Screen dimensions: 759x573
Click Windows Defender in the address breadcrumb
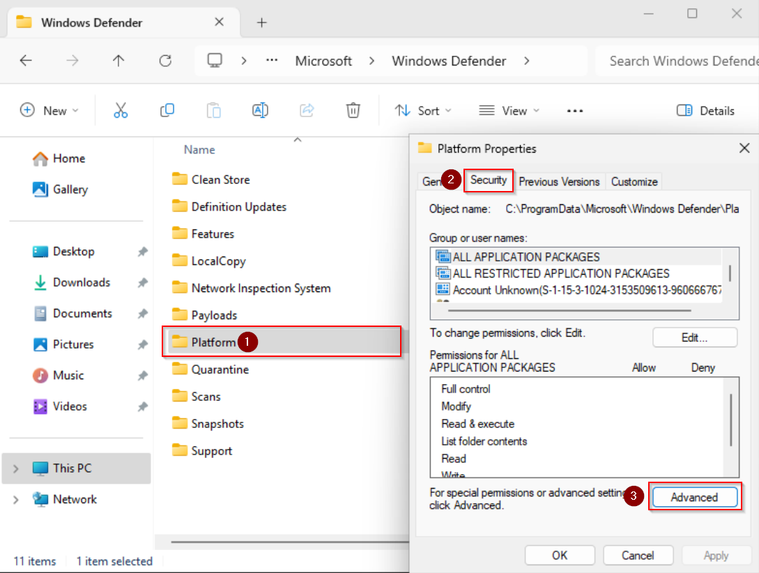point(449,61)
